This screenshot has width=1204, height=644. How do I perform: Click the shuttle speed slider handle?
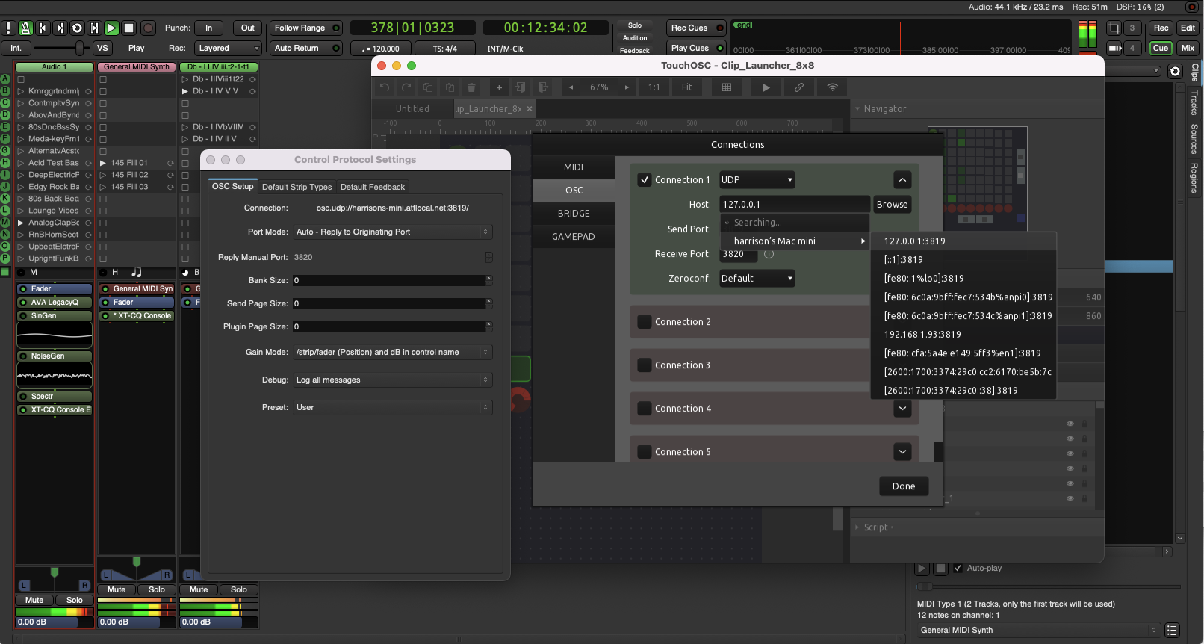79,48
